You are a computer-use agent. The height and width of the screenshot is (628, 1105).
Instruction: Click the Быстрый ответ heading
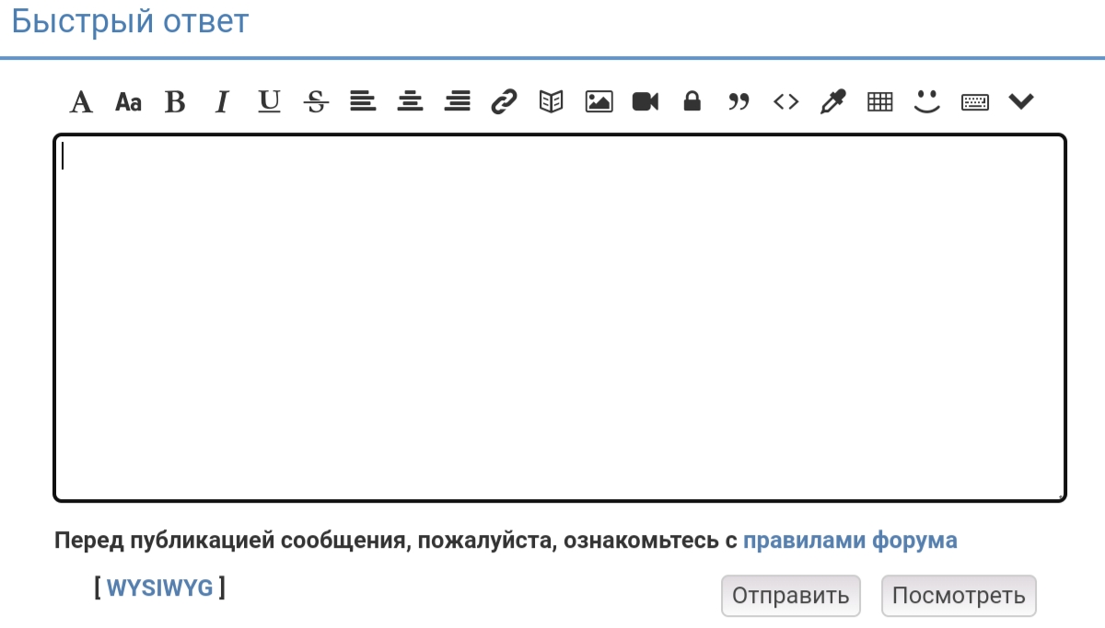(x=130, y=21)
